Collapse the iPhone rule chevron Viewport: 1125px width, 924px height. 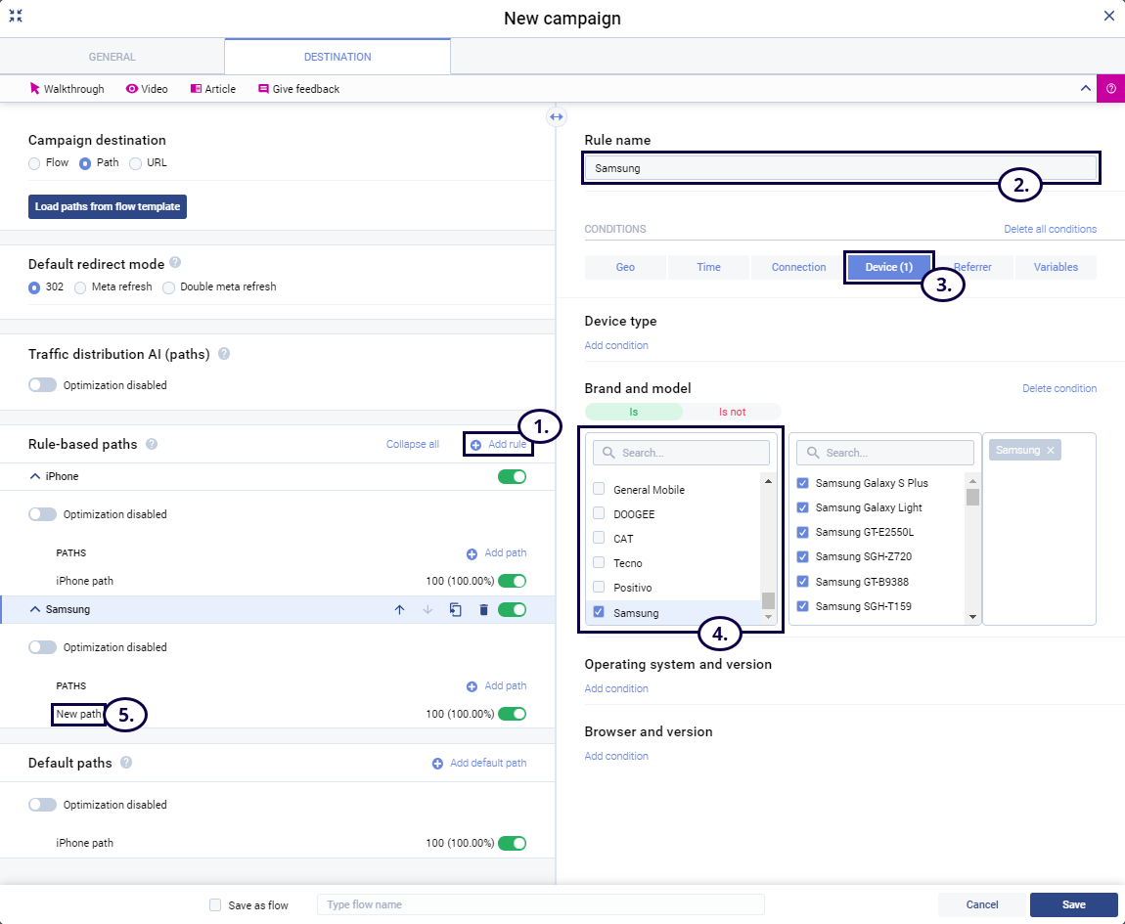coord(35,477)
